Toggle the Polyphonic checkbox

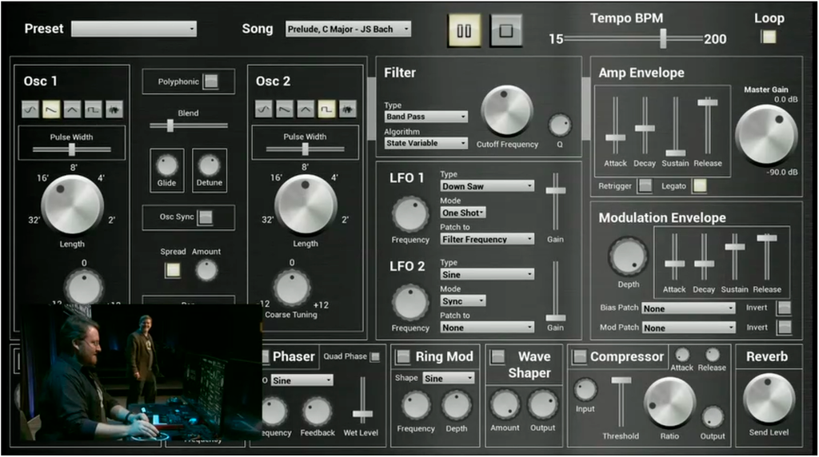click(x=210, y=81)
